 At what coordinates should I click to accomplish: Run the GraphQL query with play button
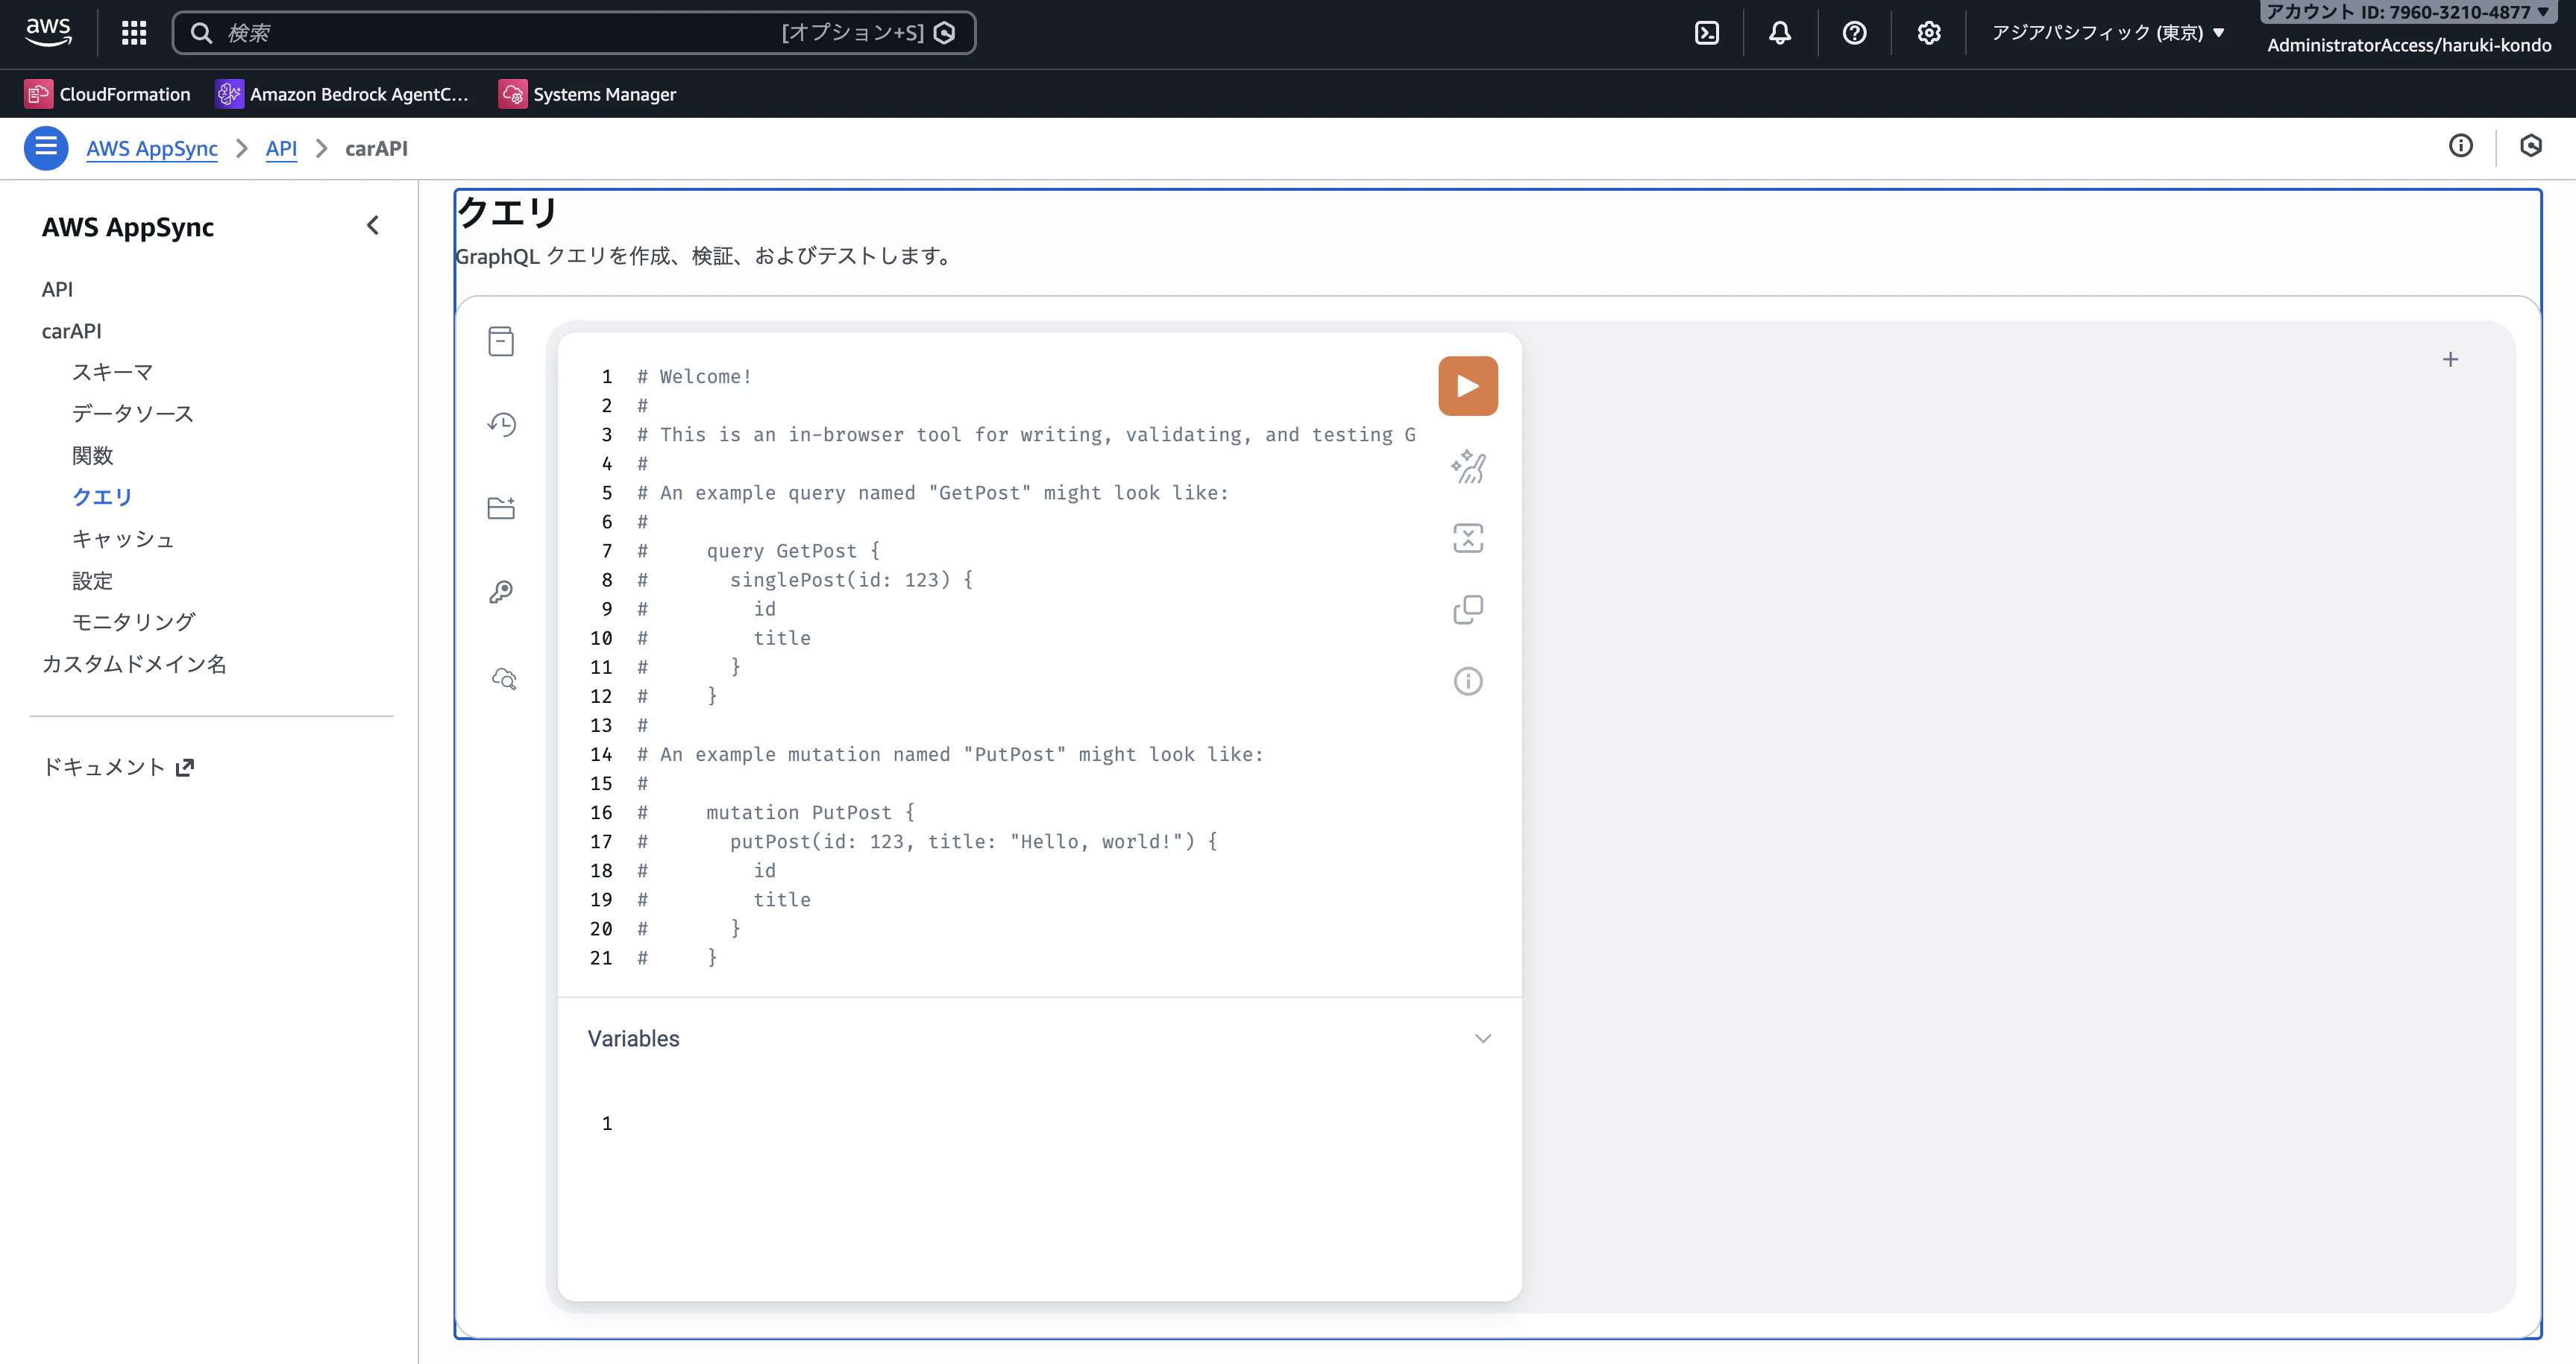coord(1467,385)
